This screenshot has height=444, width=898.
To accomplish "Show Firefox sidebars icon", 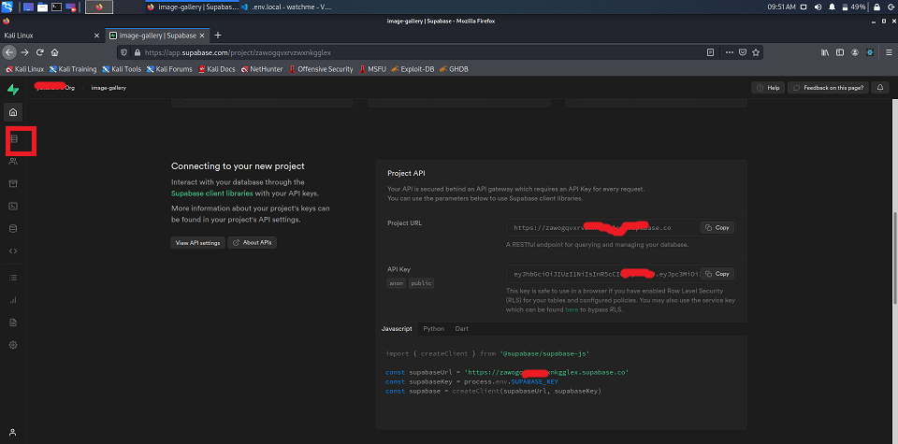I will point(840,52).
